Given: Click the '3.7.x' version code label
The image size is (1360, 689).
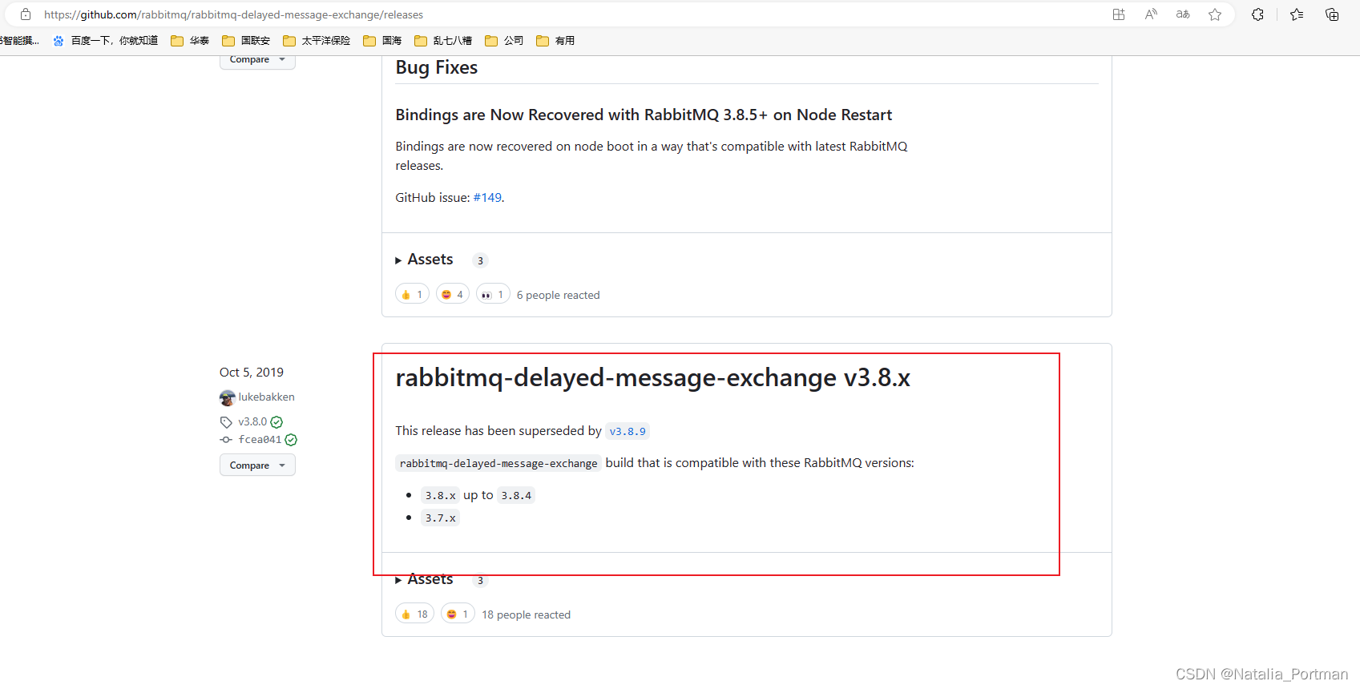Looking at the screenshot, I should tap(441, 518).
